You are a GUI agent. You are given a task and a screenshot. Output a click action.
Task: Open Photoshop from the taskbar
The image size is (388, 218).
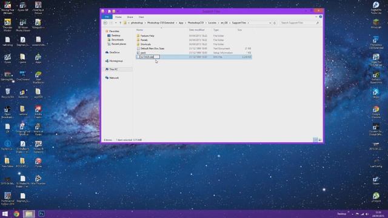(41, 214)
